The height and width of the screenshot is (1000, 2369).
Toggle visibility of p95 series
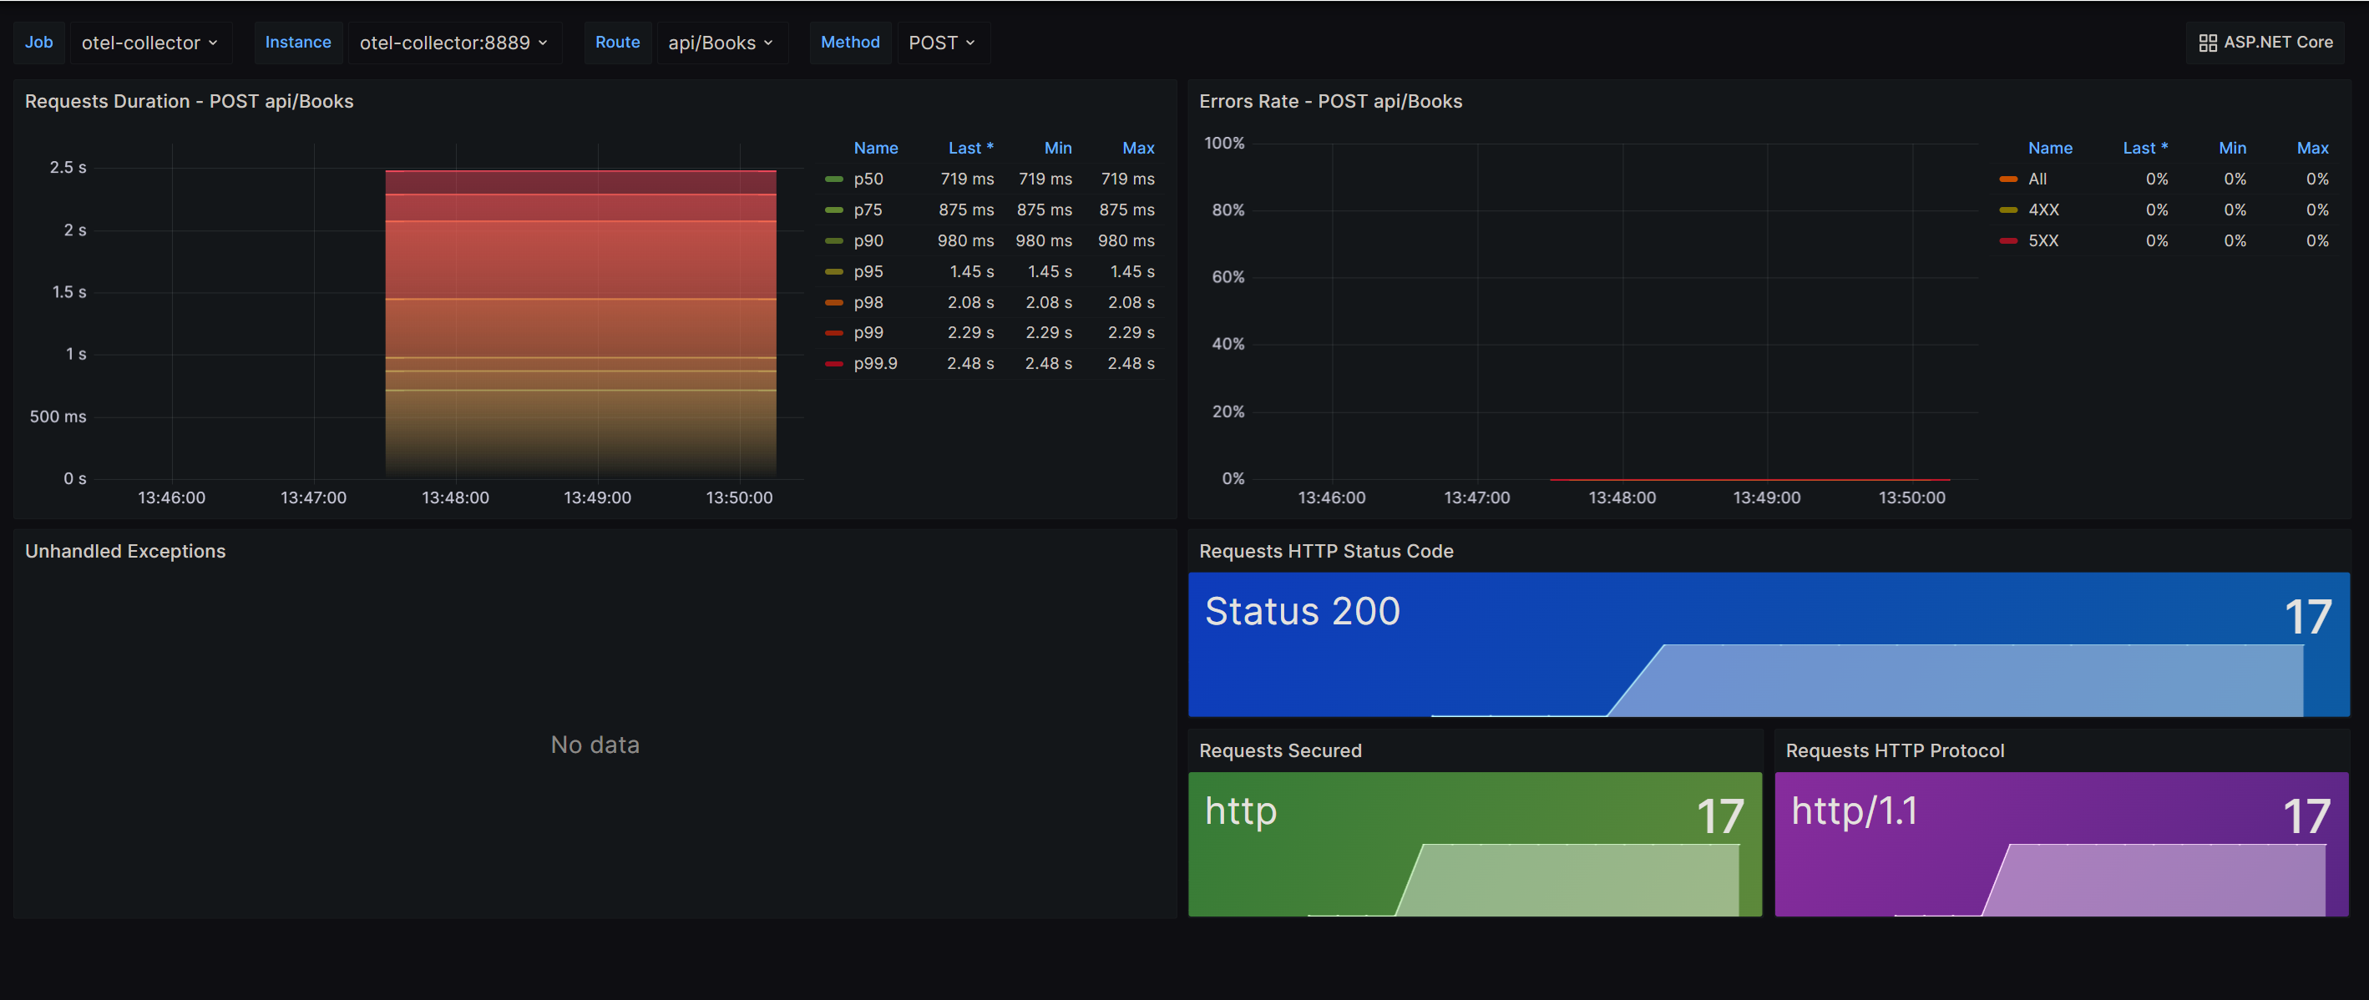pos(868,272)
